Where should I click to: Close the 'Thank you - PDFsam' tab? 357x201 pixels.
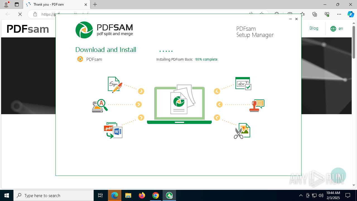coord(86,4)
